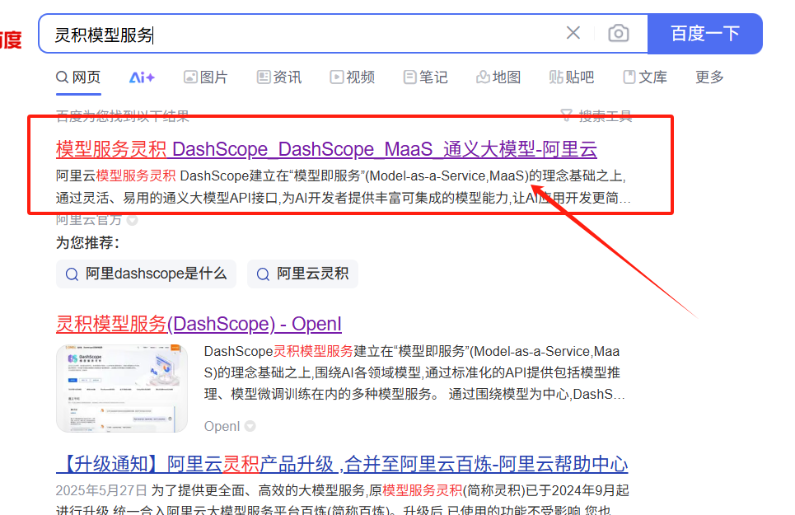The width and height of the screenshot is (795, 515).
Task: Open 灵积模型服务(DashScope) - OpenI result
Action: tap(199, 324)
